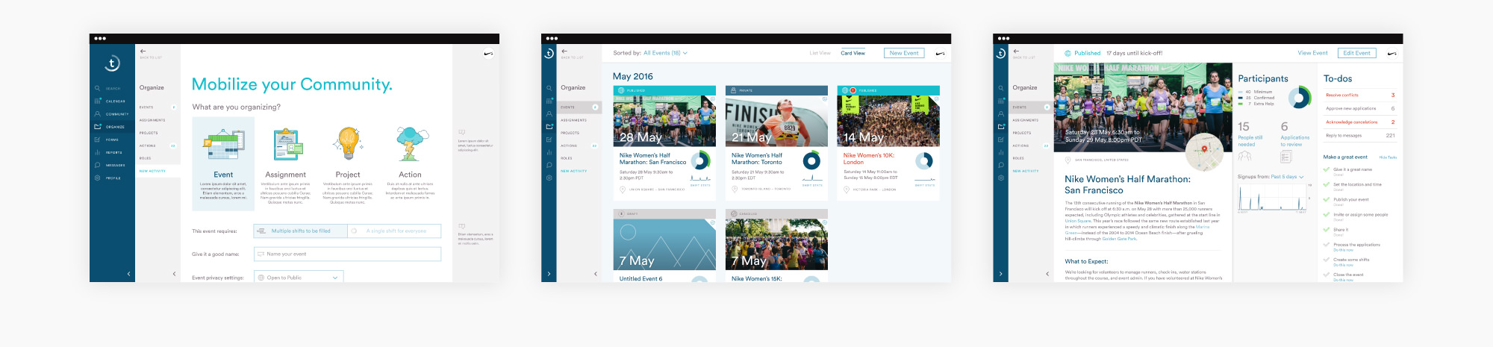Toggle Process the applications checkmark
This screenshot has height=347, width=1493.
[x=1327, y=245]
